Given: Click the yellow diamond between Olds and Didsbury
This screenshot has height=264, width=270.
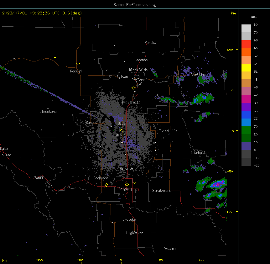Looking at the screenshot, I should tap(122, 131).
